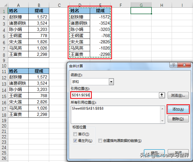Click cell A13 诸葛钢铁
The width and height of the screenshot is (193, 162).
coord(18,83)
